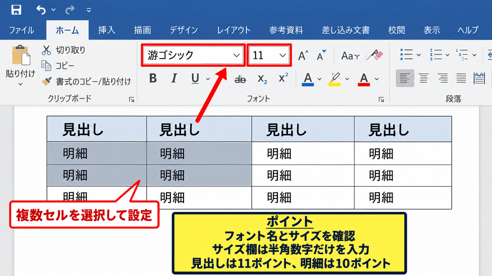Apply the red font color
The height and width of the screenshot is (276, 492).
[364, 79]
